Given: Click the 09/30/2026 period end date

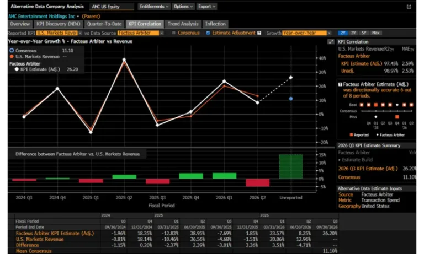Looking at the screenshot, I should click(327, 227).
